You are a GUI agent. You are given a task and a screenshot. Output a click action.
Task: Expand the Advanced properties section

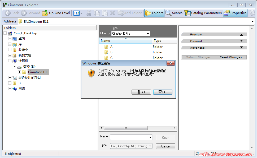[241, 48]
